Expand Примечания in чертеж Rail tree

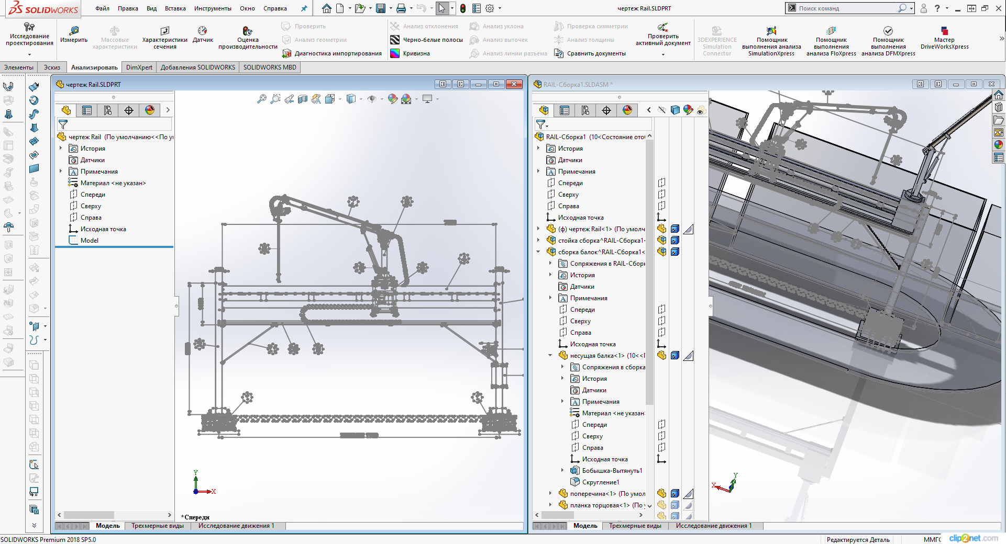61,172
